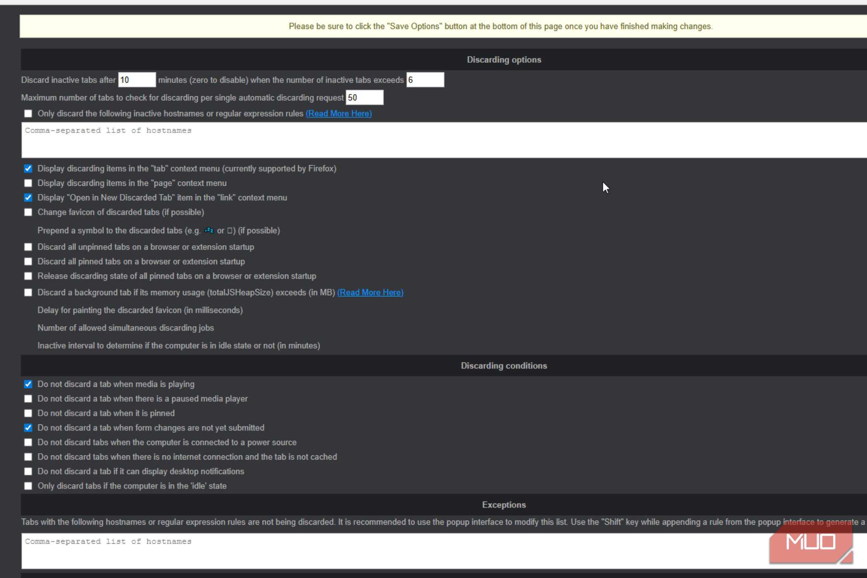The height and width of the screenshot is (578, 867).
Task: Enable only discard tabs in idle state
Action: [28, 486]
